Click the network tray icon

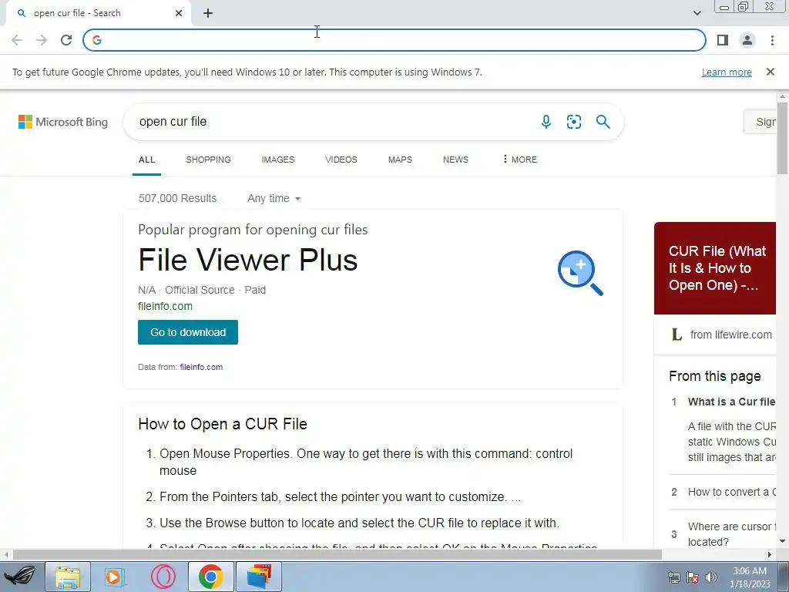click(x=673, y=577)
